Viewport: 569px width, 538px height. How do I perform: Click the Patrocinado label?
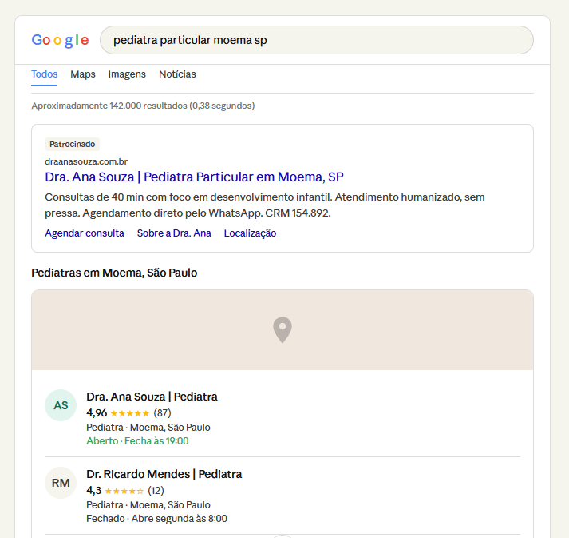point(72,145)
